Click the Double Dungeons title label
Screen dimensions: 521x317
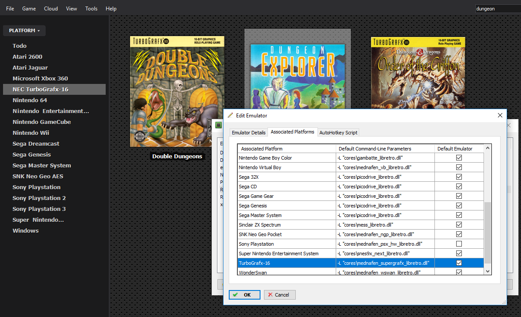tap(177, 156)
